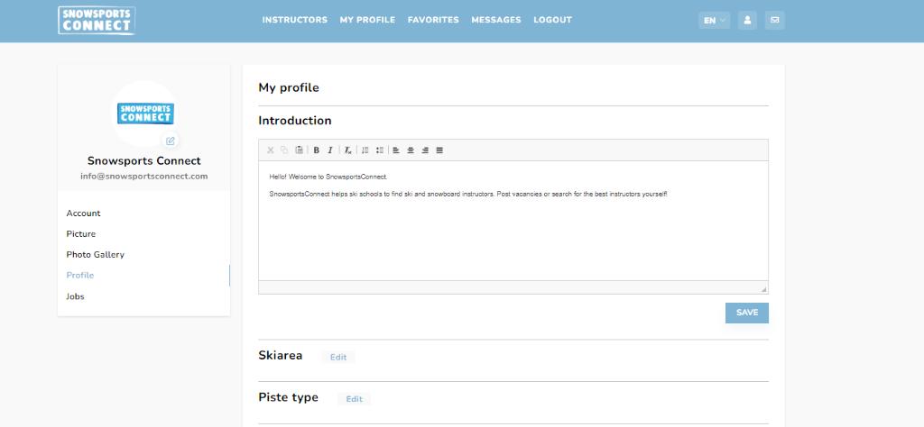The height and width of the screenshot is (427, 924).
Task: Justify the introduction text
Action: point(439,150)
